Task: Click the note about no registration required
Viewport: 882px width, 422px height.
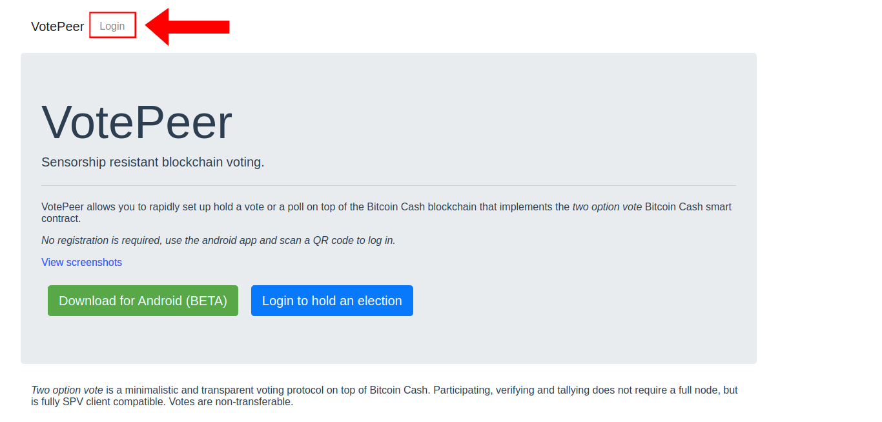Action: click(218, 240)
